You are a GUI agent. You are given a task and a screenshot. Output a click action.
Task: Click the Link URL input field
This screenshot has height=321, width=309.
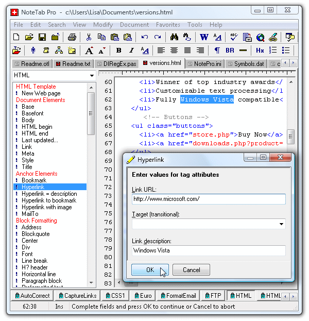tap(209, 199)
